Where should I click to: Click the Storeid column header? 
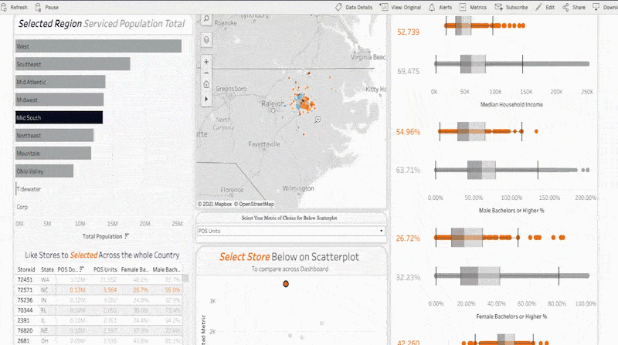coord(26,269)
